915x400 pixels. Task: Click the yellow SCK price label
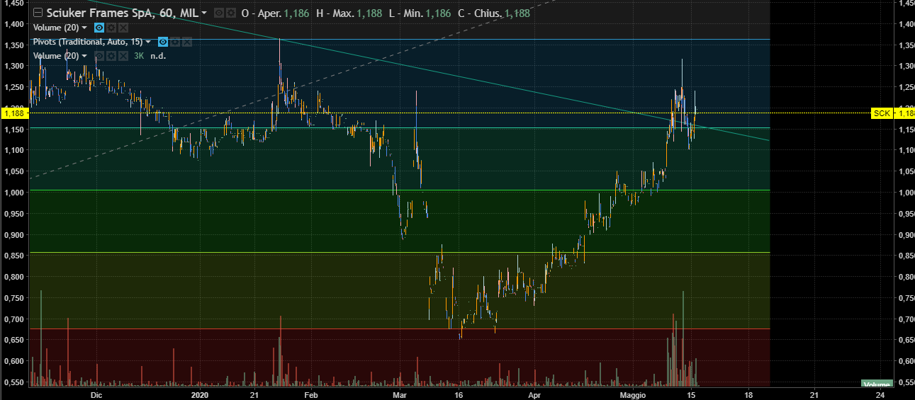click(882, 113)
